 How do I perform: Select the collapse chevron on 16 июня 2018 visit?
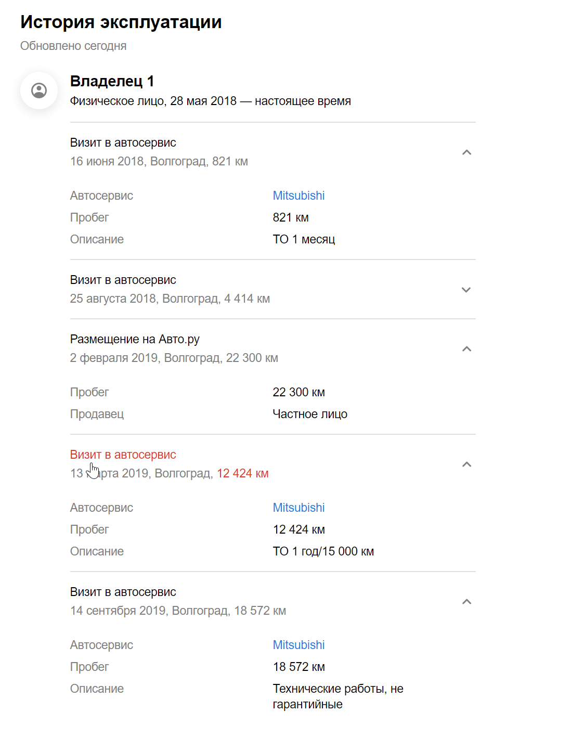click(x=467, y=152)
